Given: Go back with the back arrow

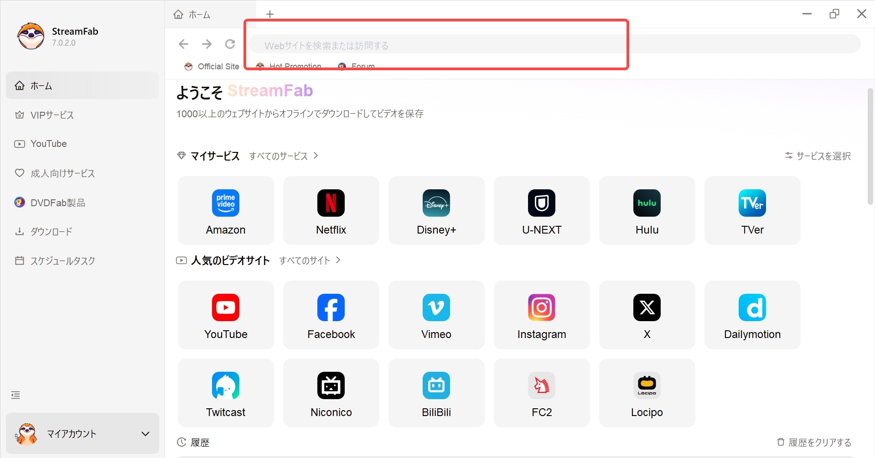Looking at the screenshot, I should point(183,44).
